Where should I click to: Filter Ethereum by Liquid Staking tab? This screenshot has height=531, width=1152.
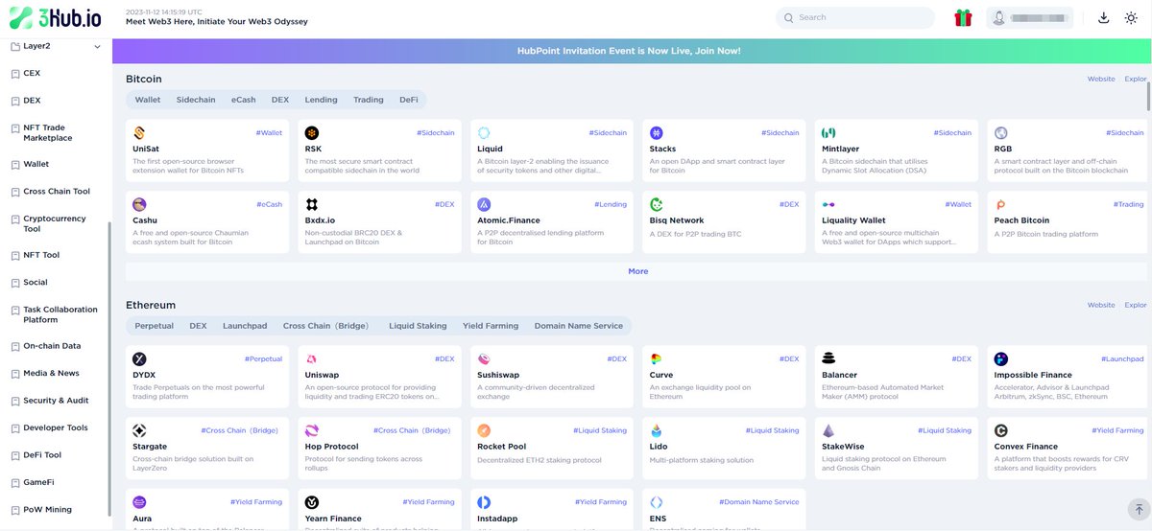[x=418, y=326]
